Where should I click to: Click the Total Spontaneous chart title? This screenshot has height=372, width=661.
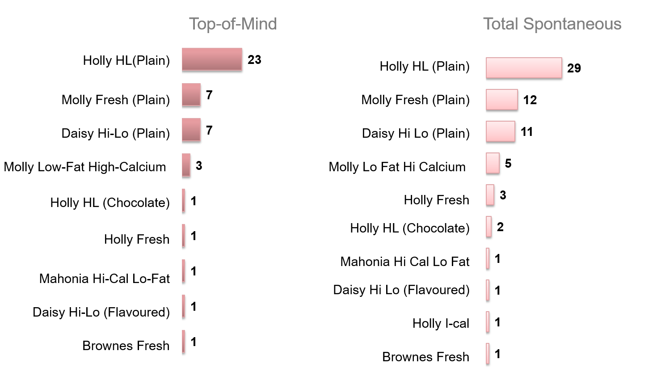tap(552, 24)
